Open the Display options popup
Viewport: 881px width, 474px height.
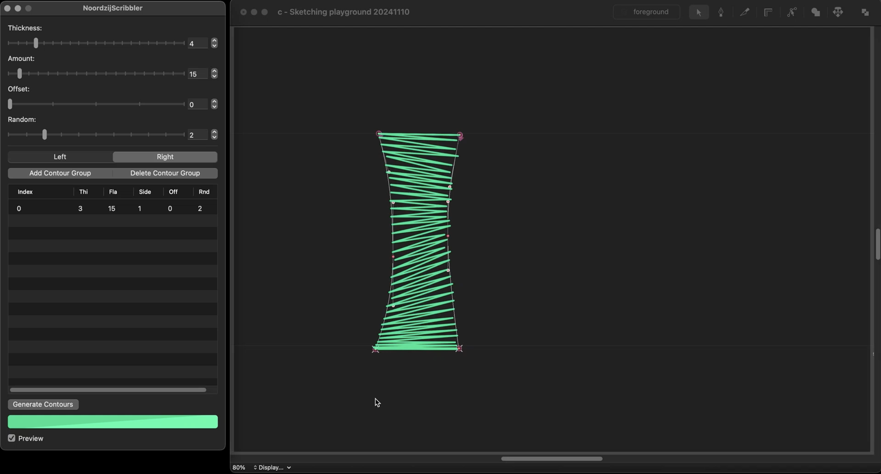pos(272,467)
